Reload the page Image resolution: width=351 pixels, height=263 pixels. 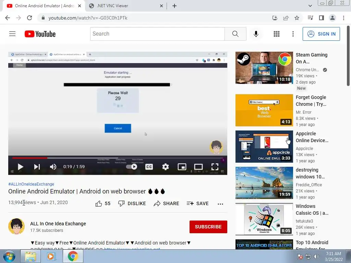pos(29,18)
